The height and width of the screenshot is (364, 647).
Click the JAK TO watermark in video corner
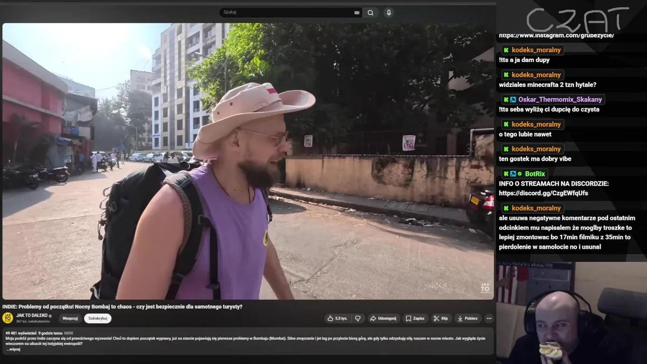(485, 288)
